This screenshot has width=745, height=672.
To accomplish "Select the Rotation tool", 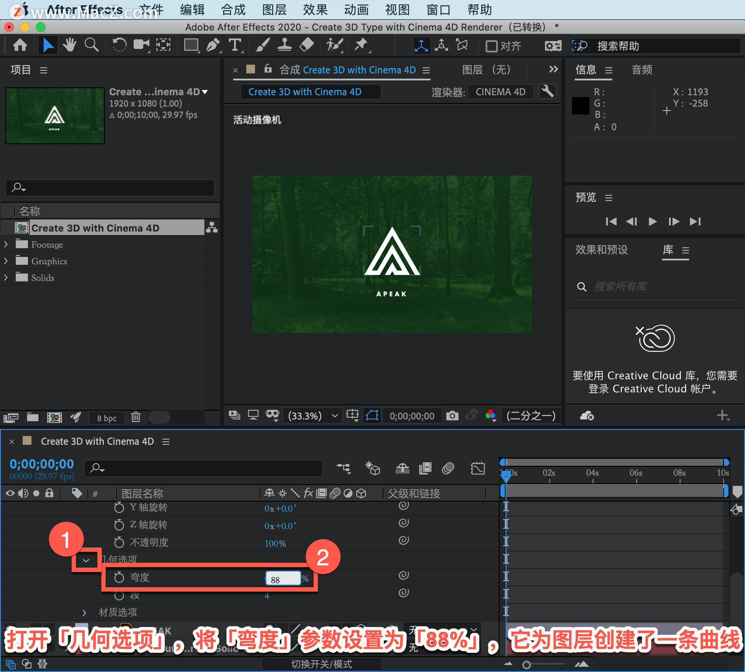I will 119,45.
